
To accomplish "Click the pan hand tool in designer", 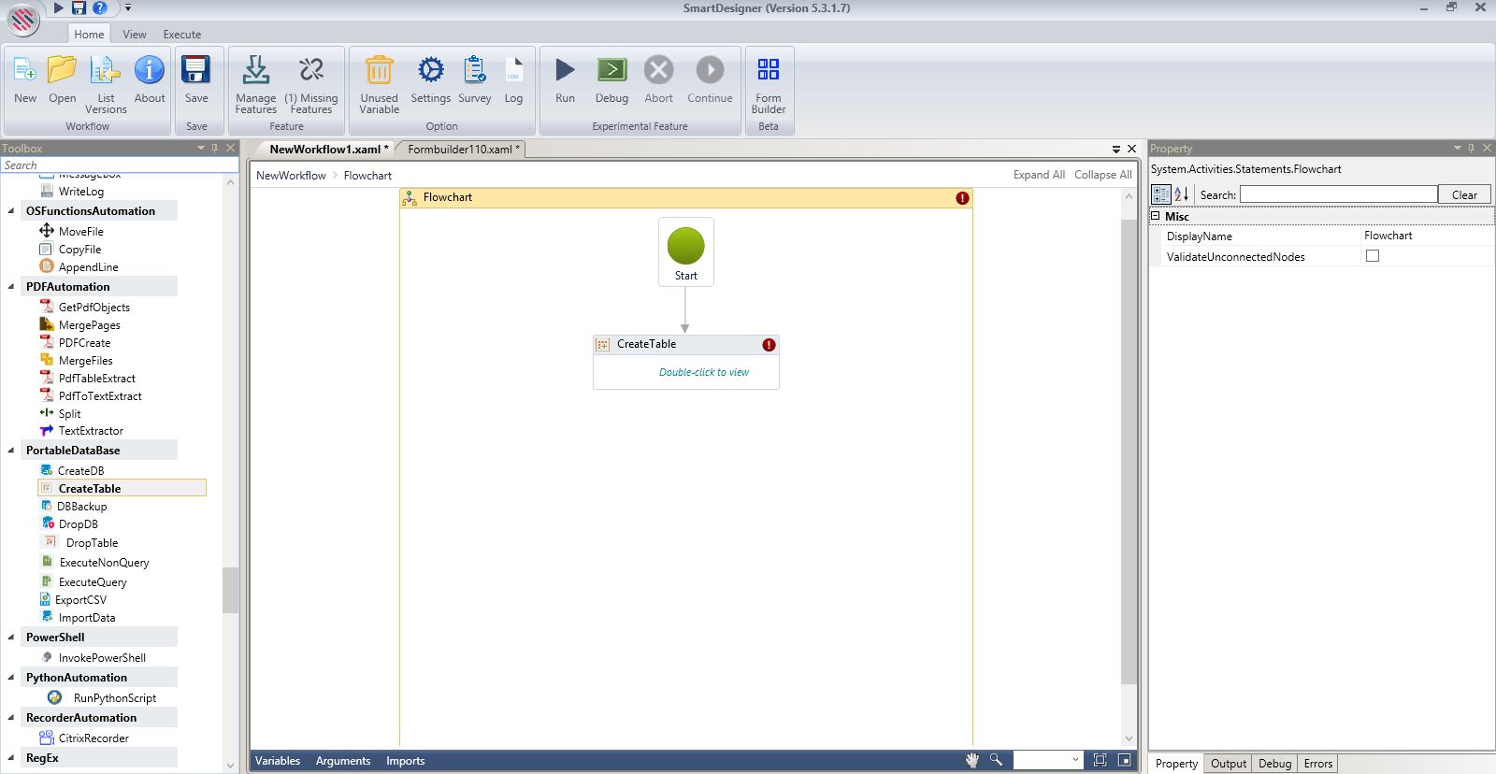I will [971, 760].
